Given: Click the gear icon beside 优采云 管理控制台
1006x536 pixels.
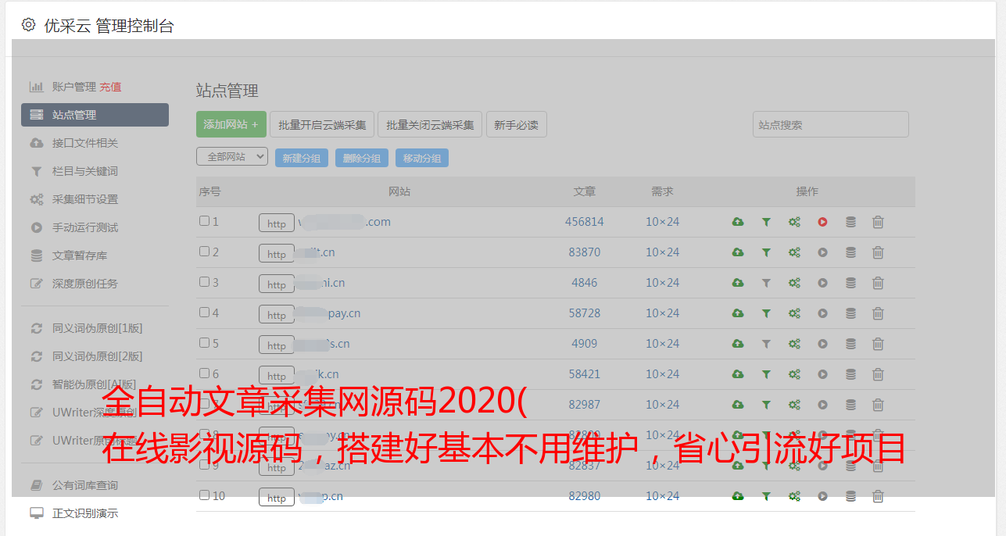Looking at the screenshot, I should click(29, 25).
